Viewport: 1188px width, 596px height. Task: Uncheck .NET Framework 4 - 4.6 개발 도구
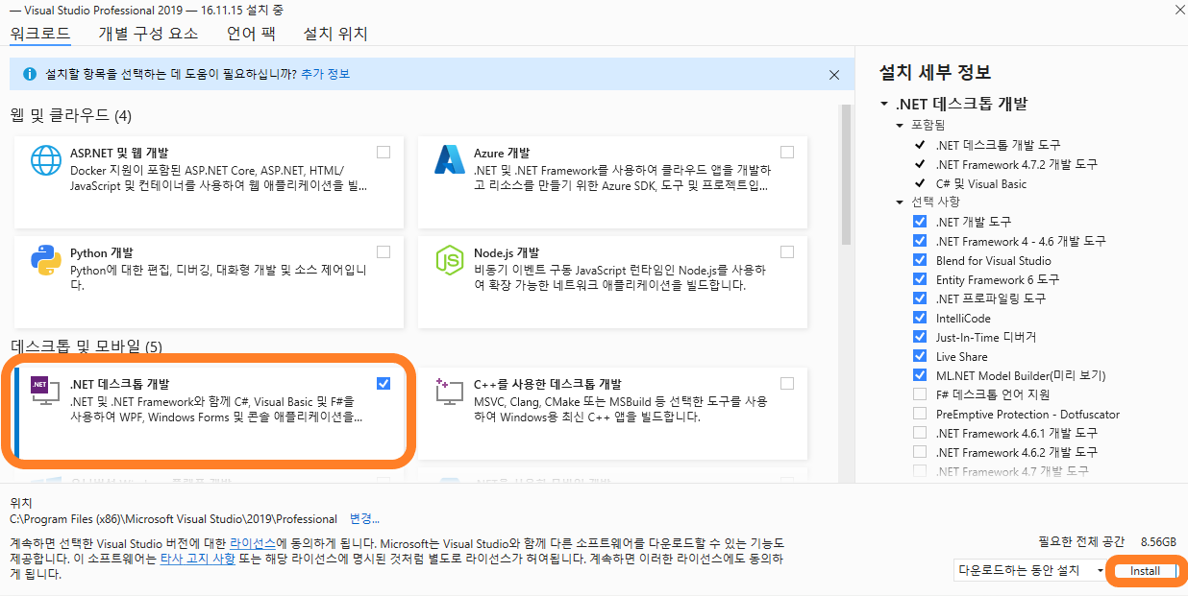[920, 241]
